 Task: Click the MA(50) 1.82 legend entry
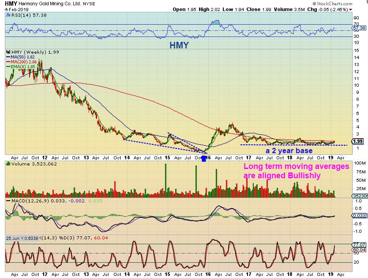click(20, 57)
